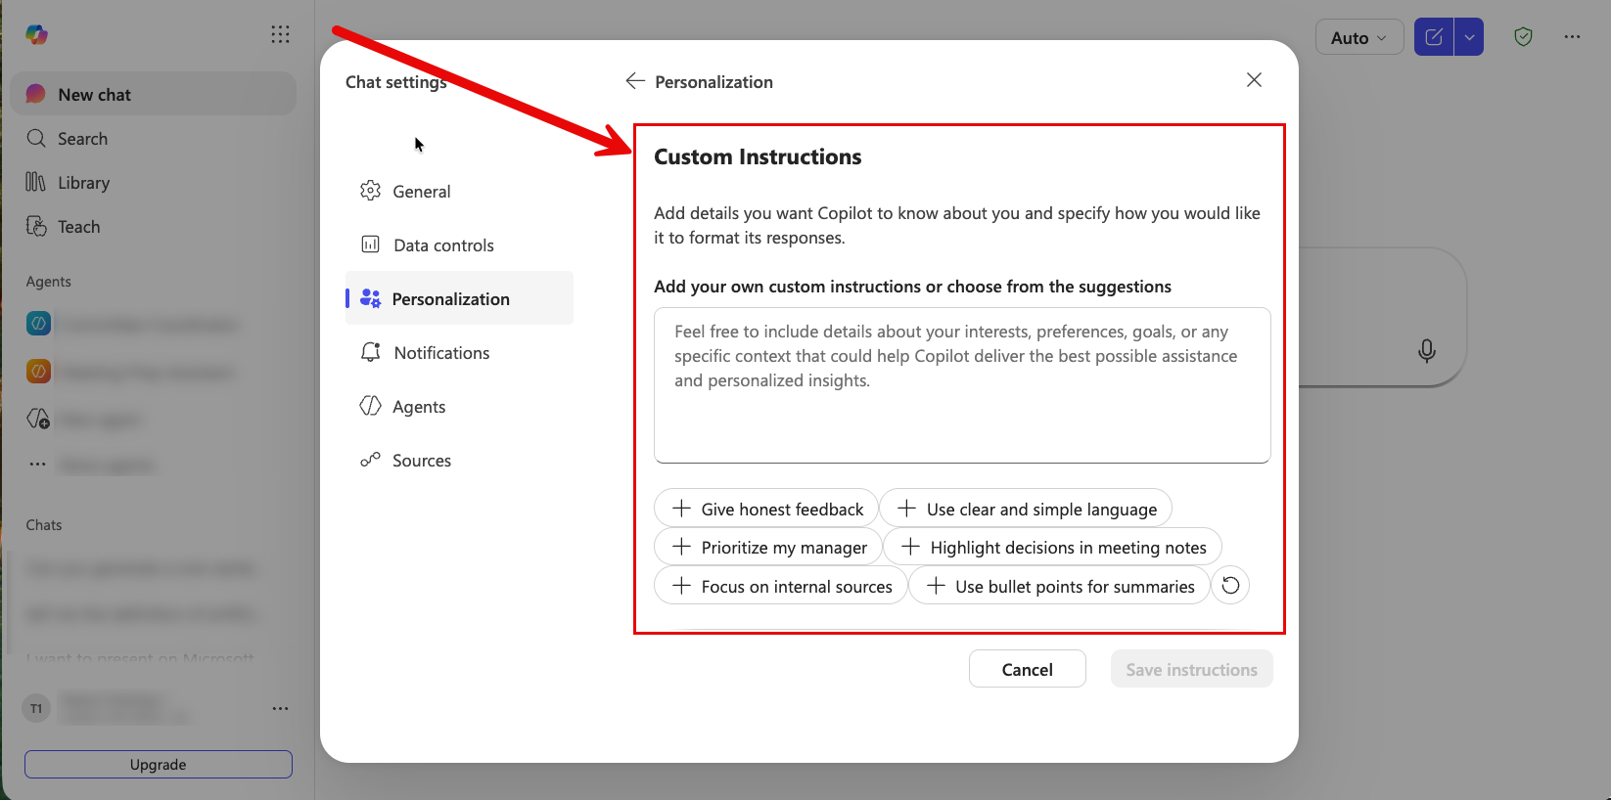This screenshot has height=800, width=1611.
Task: Add Focus on internal sources suggestion
Action: pos(781,586)
